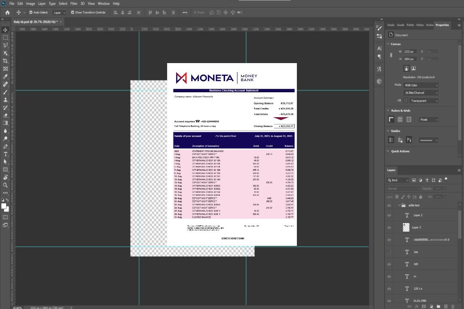Open the Filter menu
Screen dimensions: 464x309
click(74, 3)
